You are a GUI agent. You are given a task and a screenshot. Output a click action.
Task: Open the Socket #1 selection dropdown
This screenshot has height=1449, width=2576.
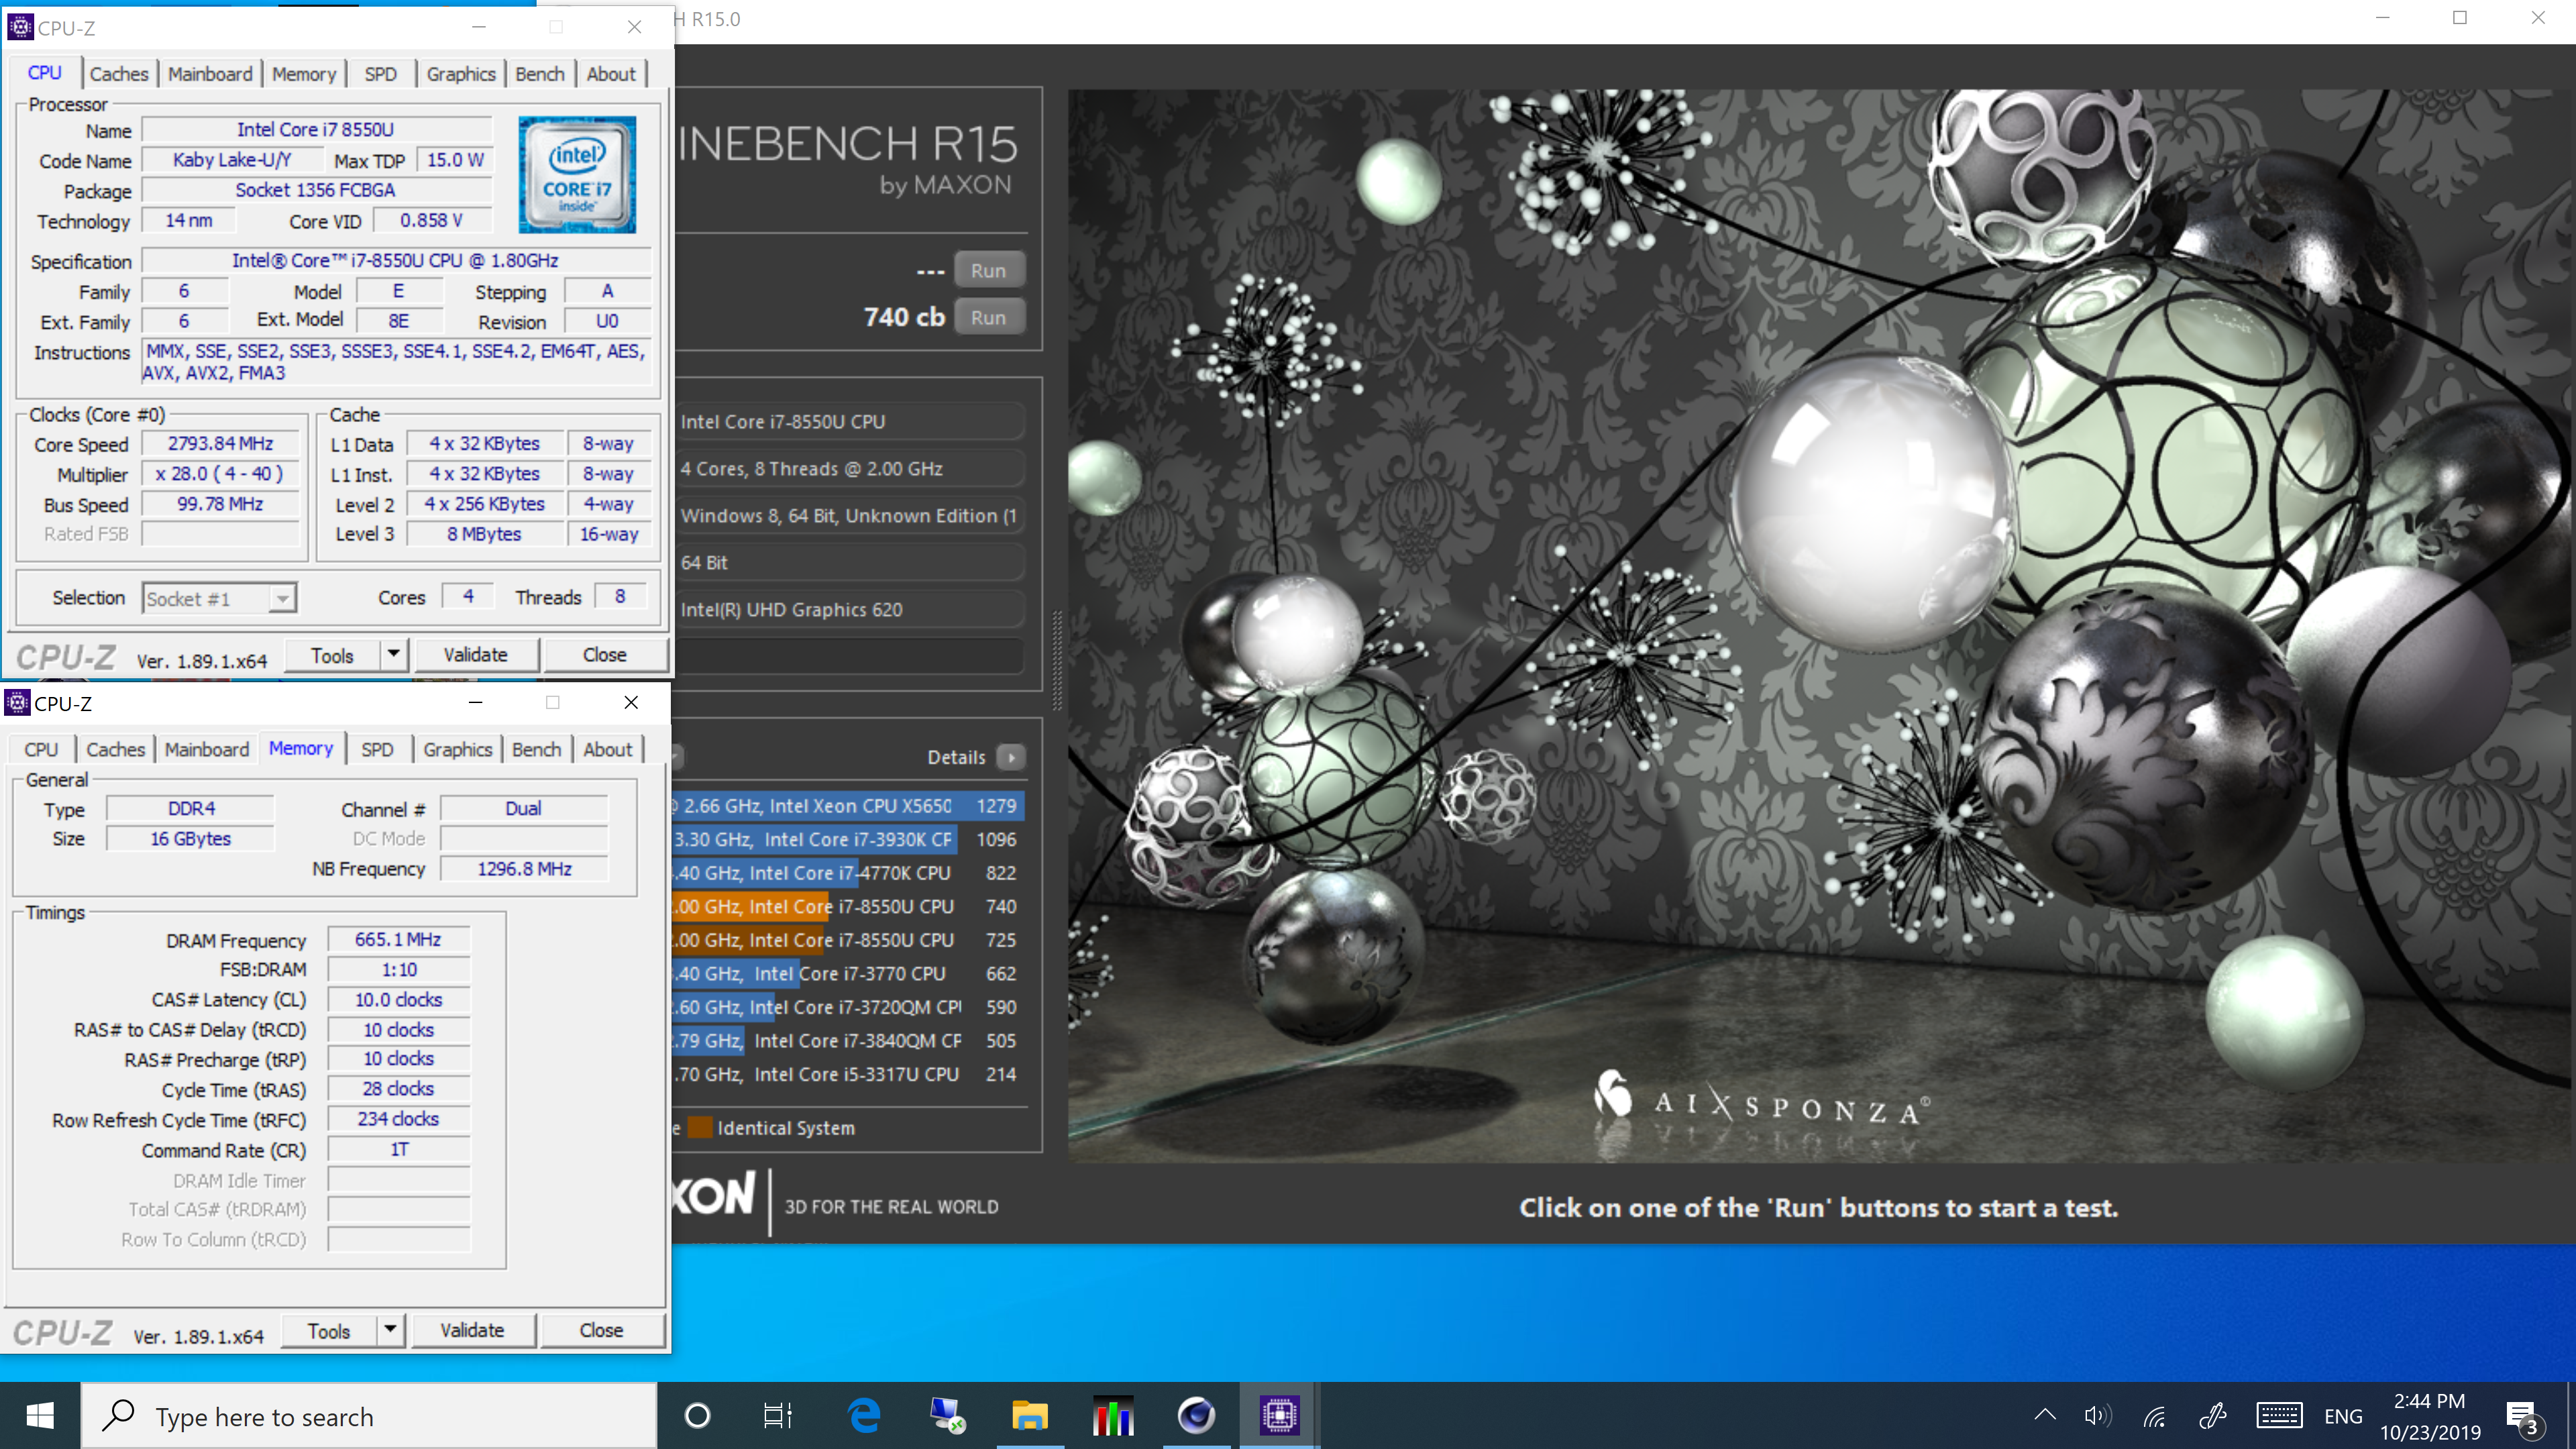pyautogui.click(x=219, y=599)
